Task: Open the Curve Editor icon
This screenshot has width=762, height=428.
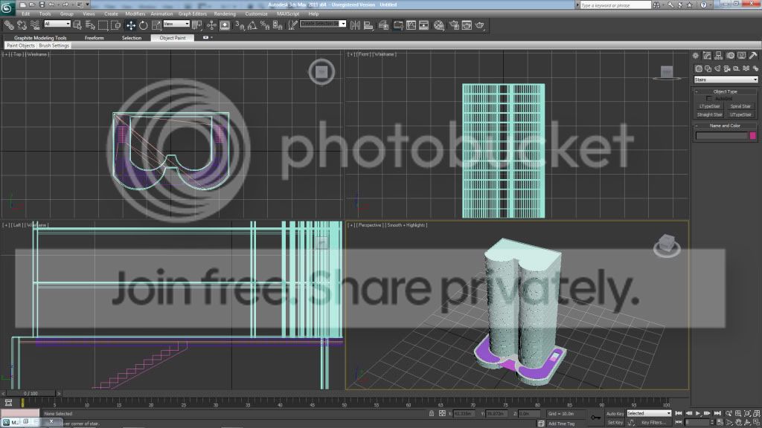Action: pyautogui.click(x=411, y=25)
